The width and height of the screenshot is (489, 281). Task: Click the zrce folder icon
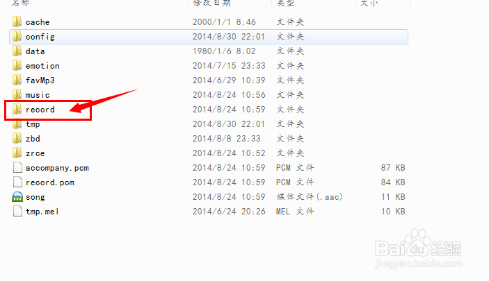tap(17, 153)
